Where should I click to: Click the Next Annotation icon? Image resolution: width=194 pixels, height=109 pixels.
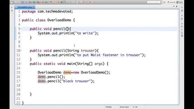point(77,2)
